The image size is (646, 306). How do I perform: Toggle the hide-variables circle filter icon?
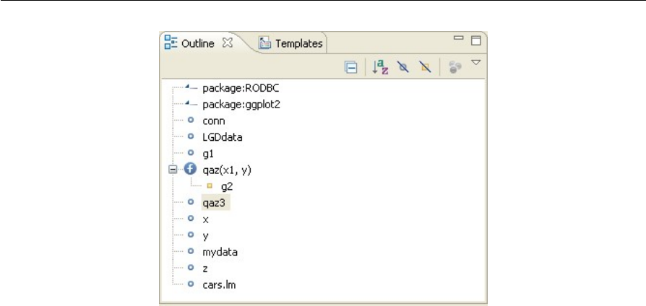point(403,67)
